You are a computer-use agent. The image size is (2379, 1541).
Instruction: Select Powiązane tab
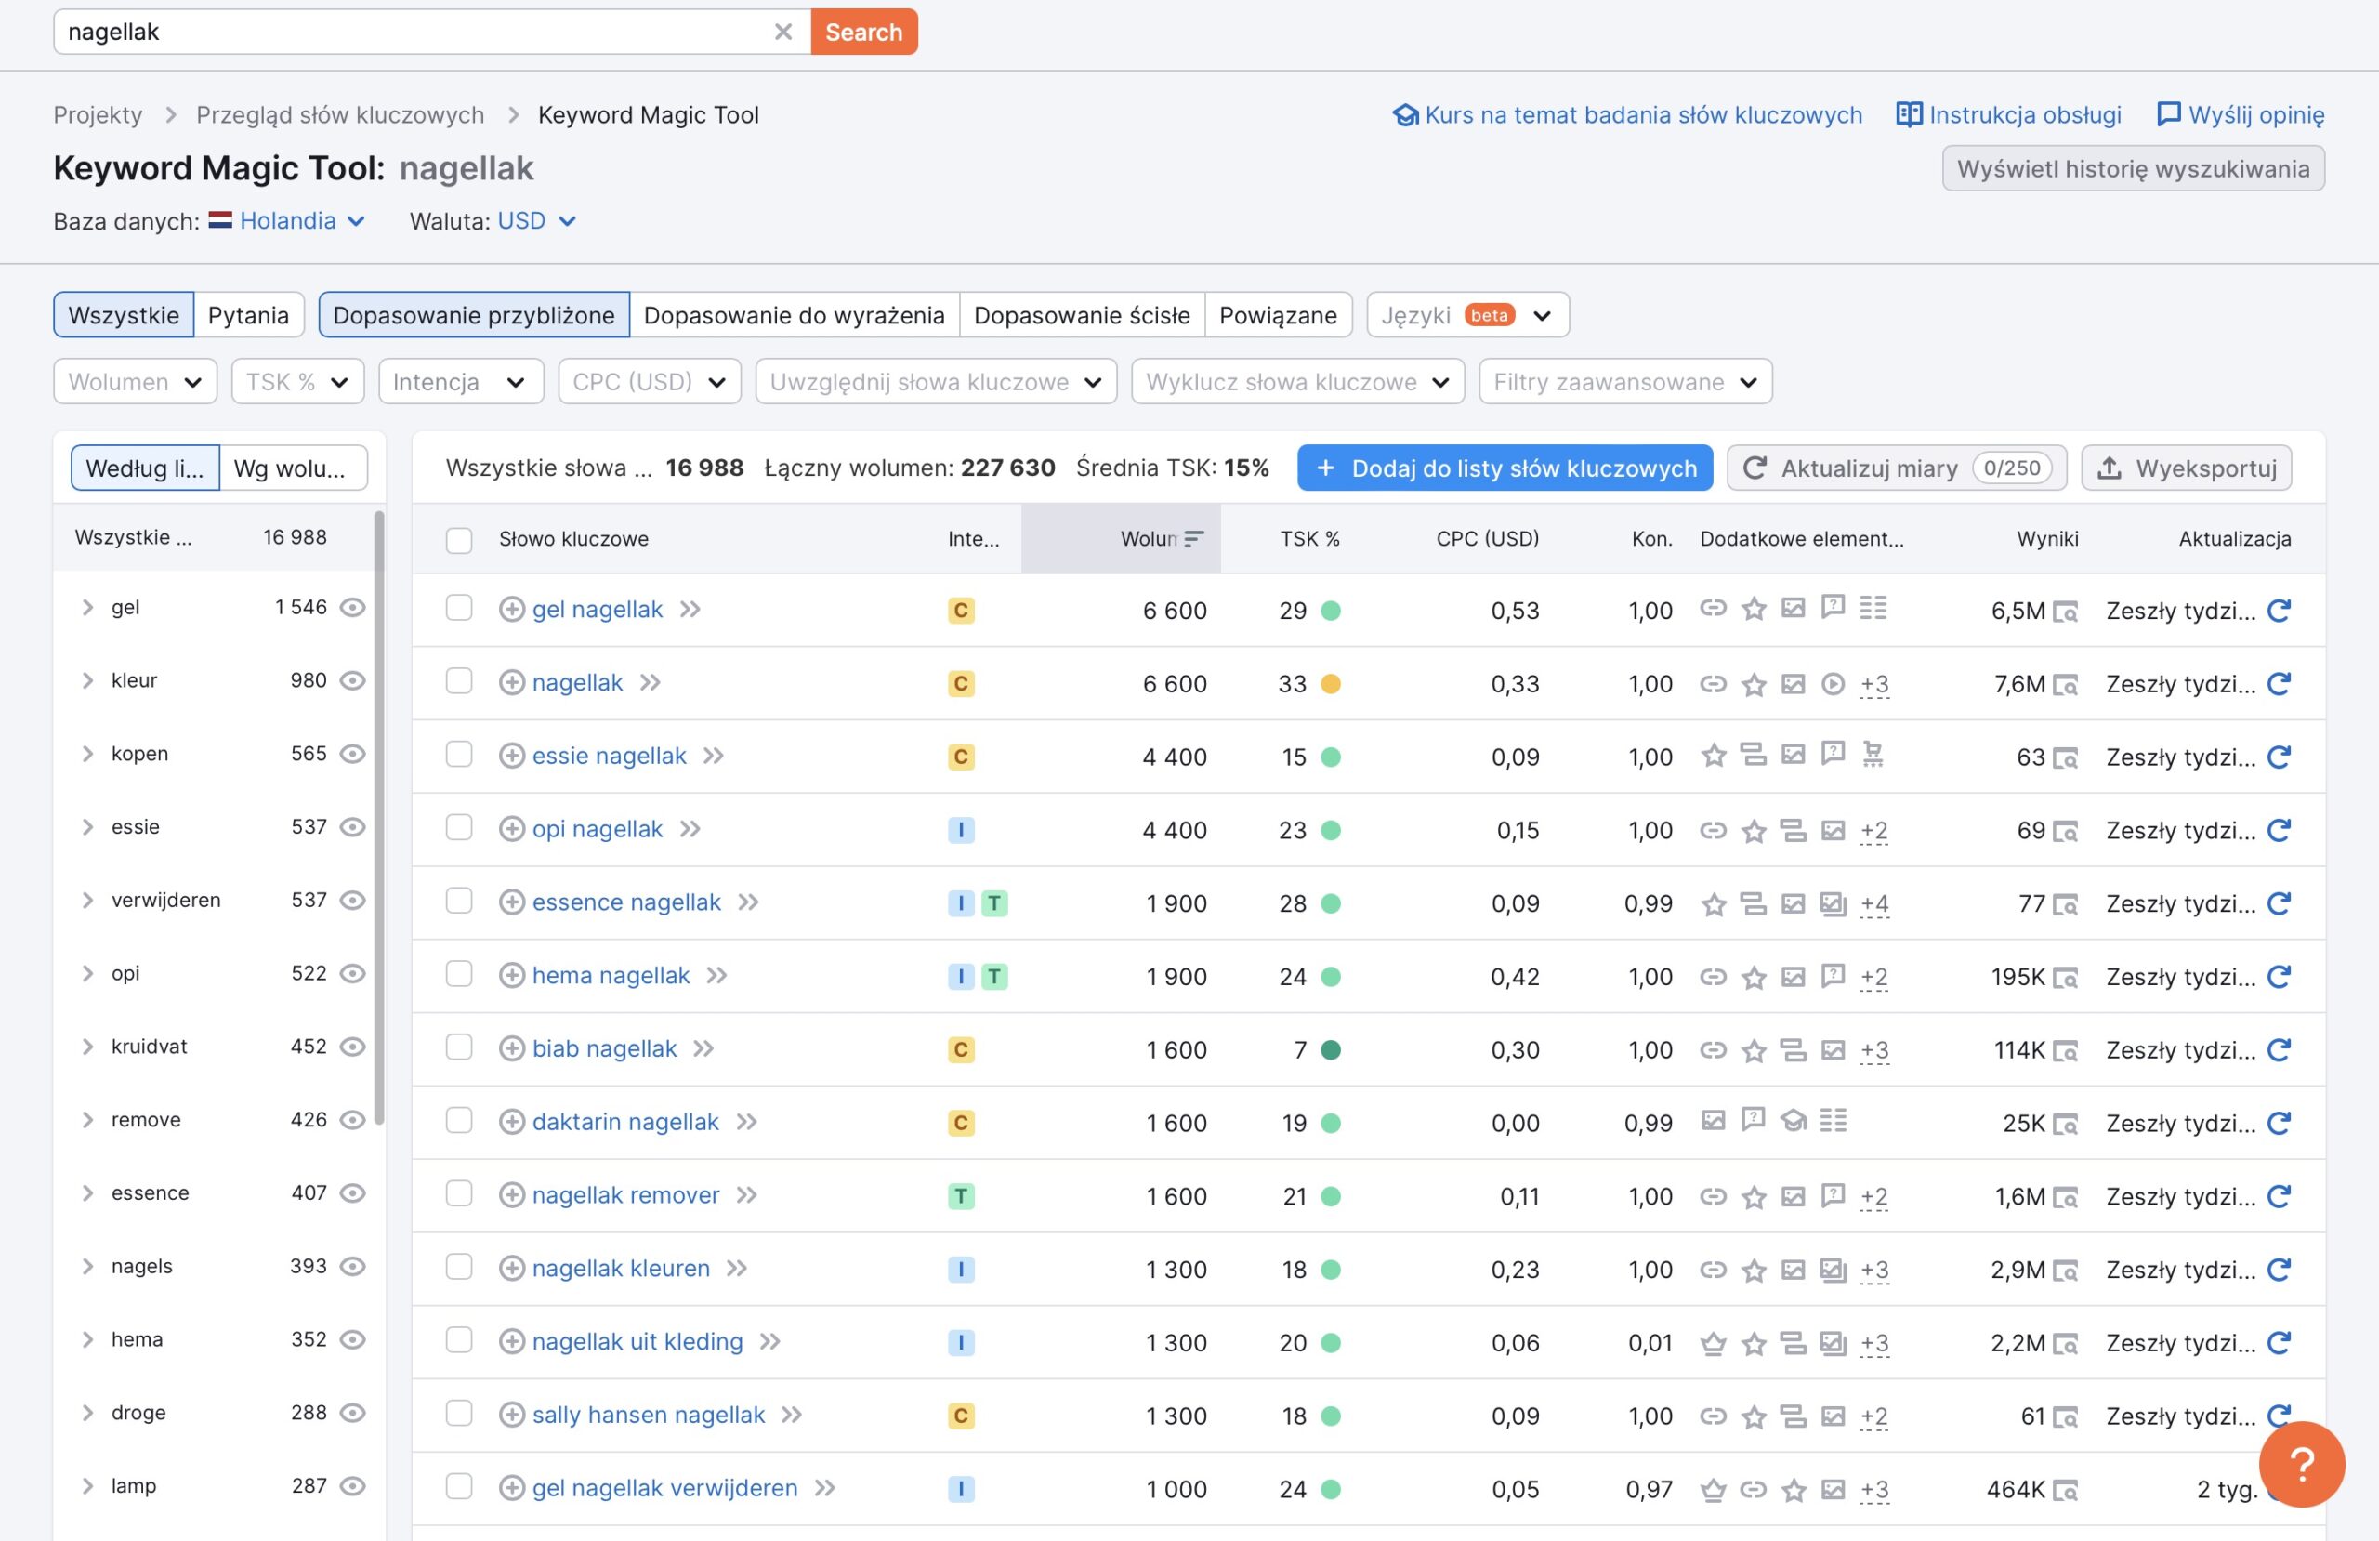tap(1278, 316)
